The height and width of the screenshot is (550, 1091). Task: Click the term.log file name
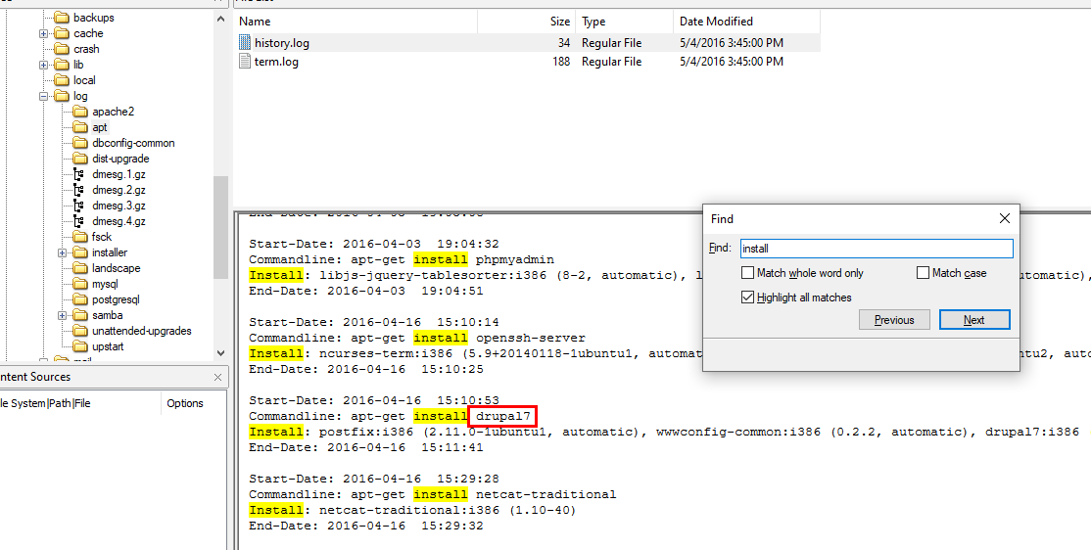276,62
